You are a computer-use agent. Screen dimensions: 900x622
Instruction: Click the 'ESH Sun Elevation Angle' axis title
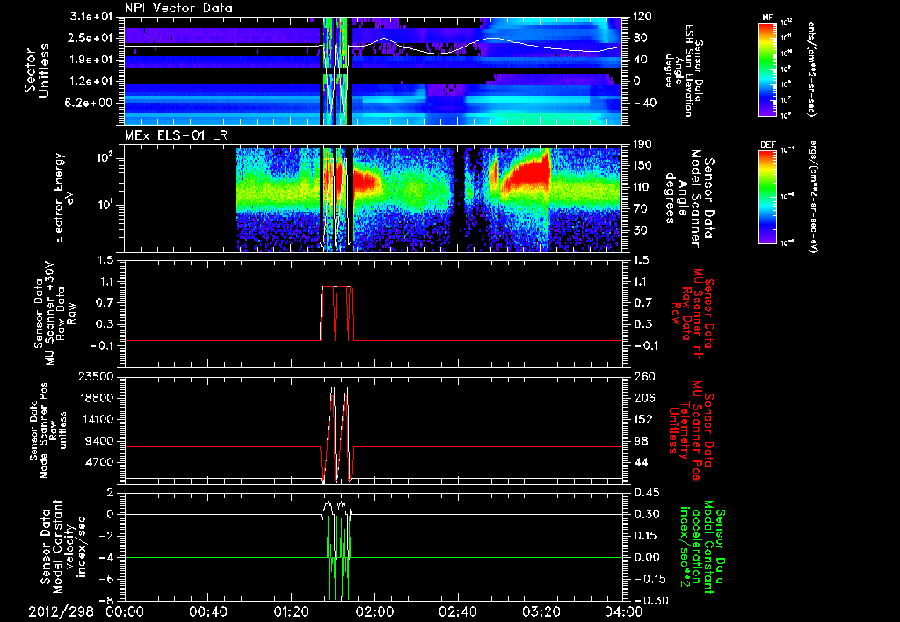(685, 70)
